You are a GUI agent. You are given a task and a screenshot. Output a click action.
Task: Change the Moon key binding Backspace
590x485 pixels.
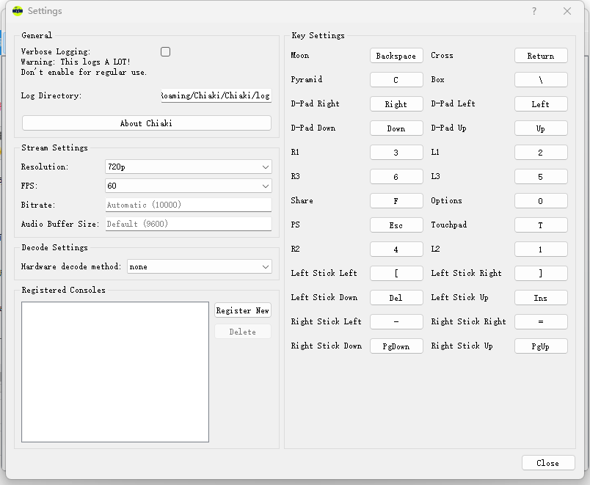pos(396,56)
